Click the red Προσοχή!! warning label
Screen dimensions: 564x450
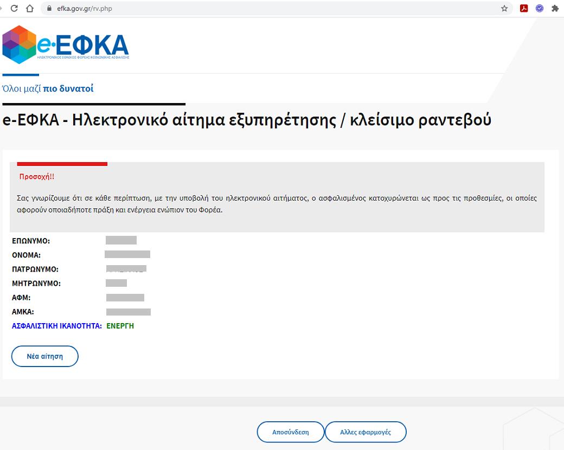coord(37,177)
